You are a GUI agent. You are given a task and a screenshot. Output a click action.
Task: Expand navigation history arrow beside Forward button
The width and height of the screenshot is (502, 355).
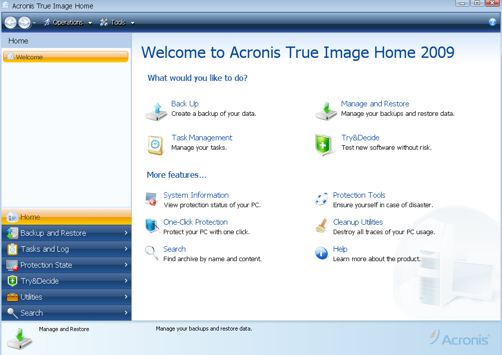point(34,23)
